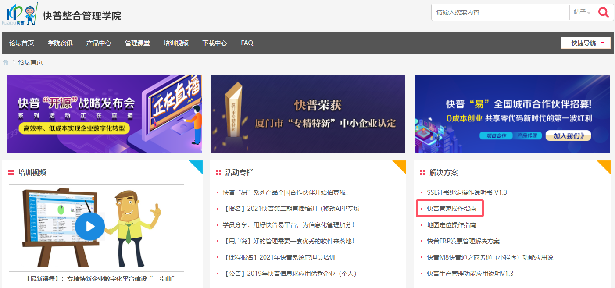
Task: Click the home icon in breadcrumb
Action: (x=6, y=62)
